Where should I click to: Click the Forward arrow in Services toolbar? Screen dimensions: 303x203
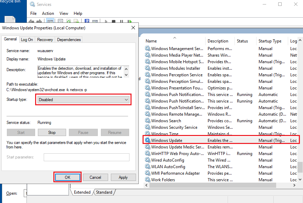(39, 21)
